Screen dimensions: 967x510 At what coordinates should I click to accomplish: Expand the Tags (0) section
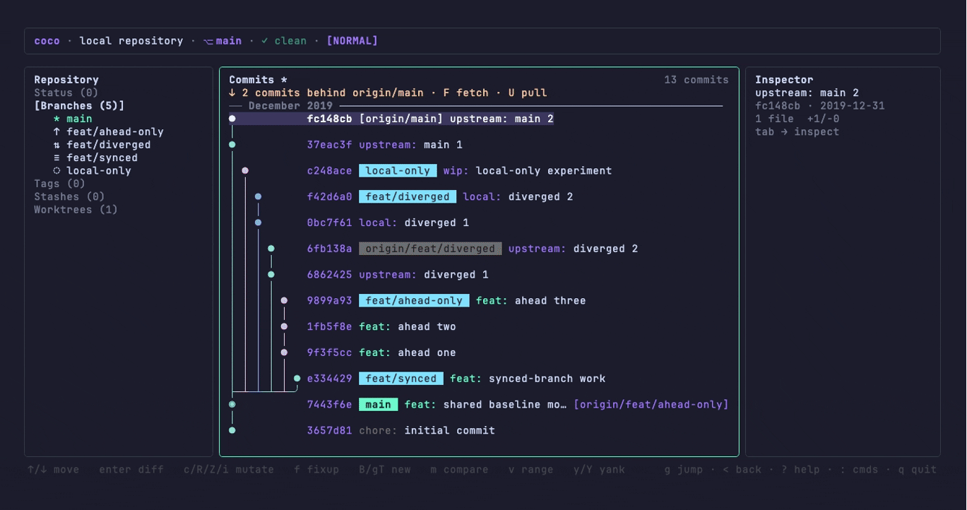click(x=60, y=184)
